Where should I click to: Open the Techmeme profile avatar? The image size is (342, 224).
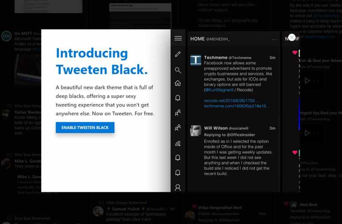pos(196,60)
